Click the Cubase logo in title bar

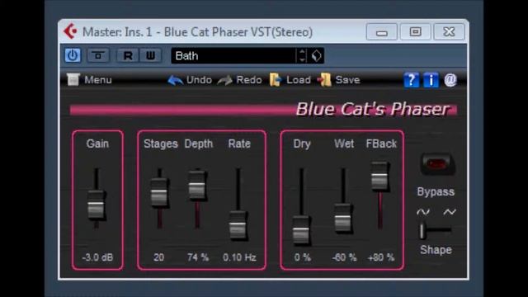(70, 31)
